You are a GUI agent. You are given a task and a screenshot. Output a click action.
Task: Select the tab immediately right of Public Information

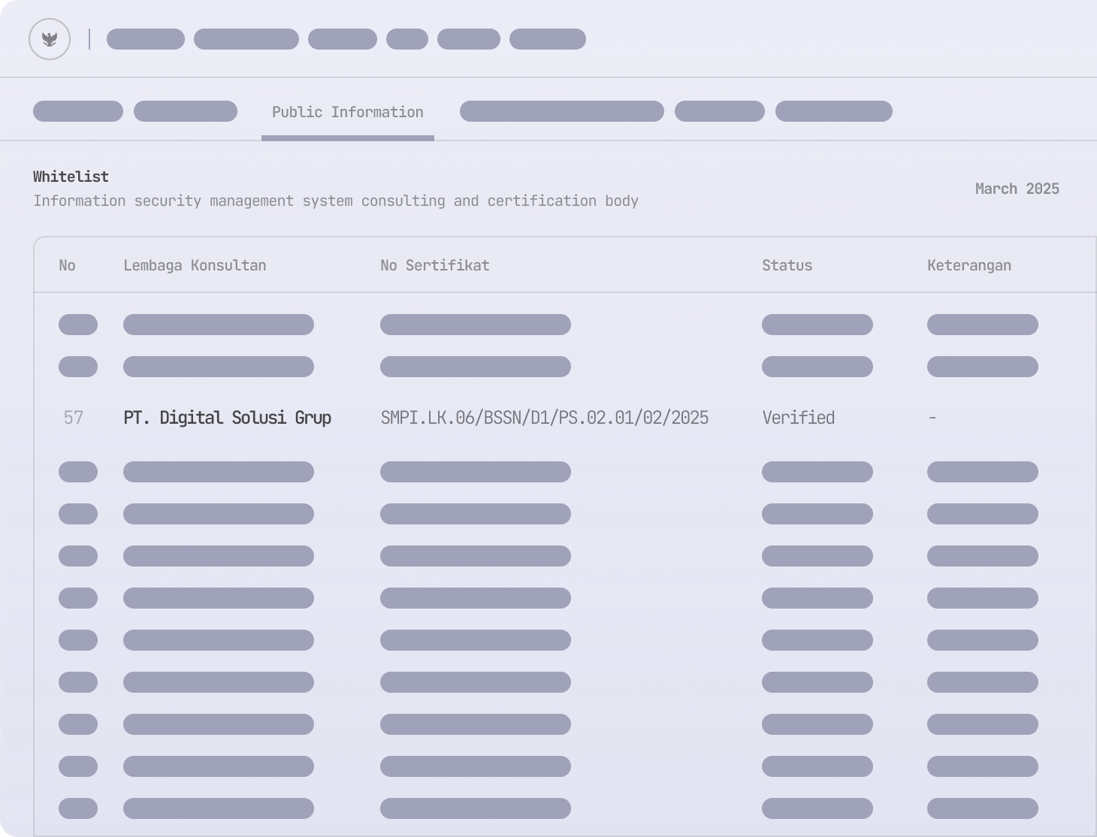point(561,111)
